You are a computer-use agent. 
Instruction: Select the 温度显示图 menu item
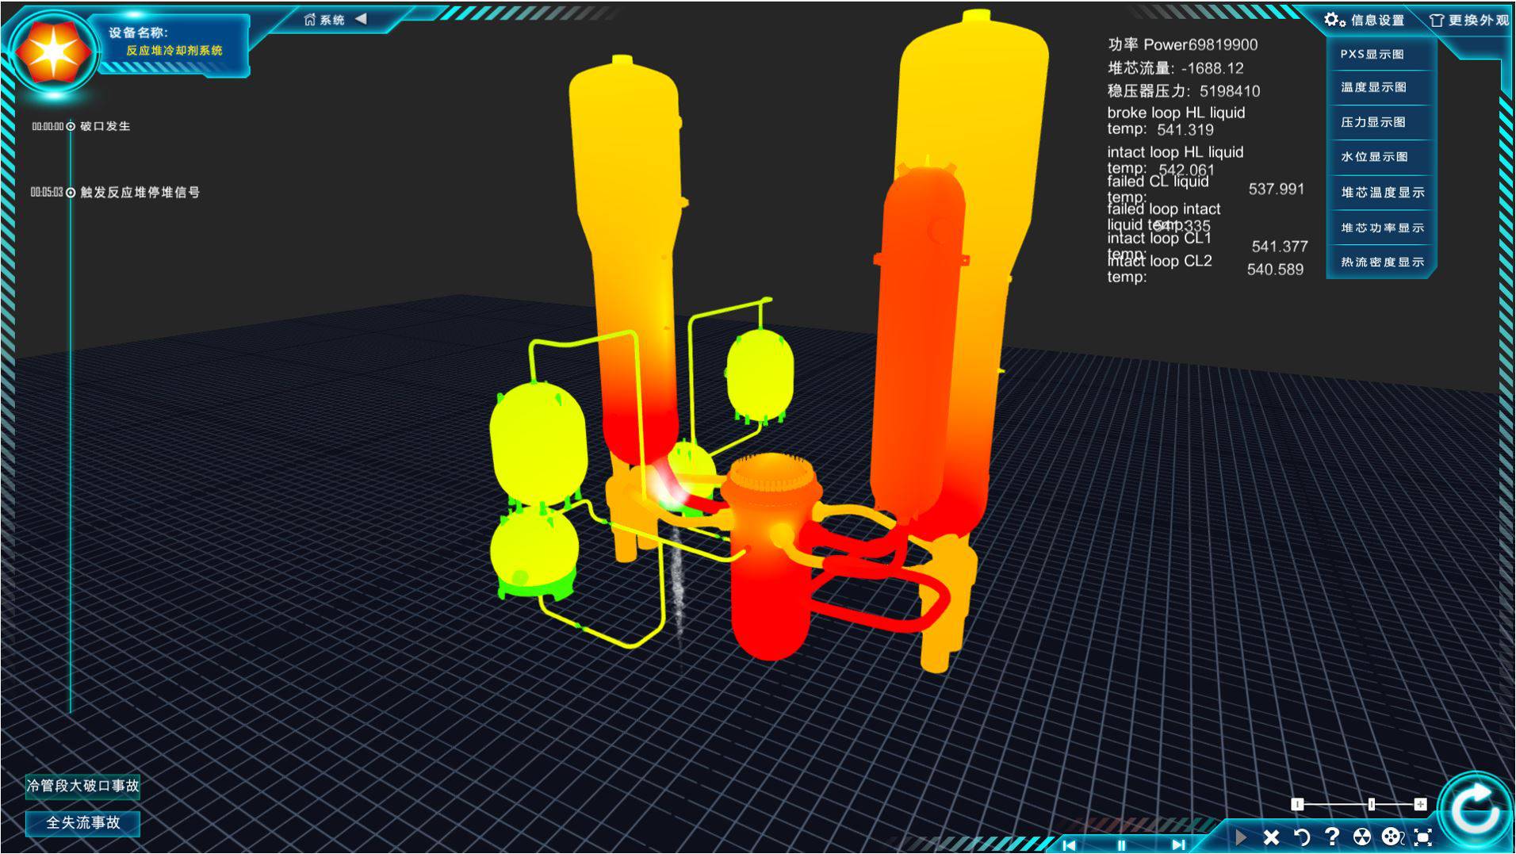click(1373, 87)
